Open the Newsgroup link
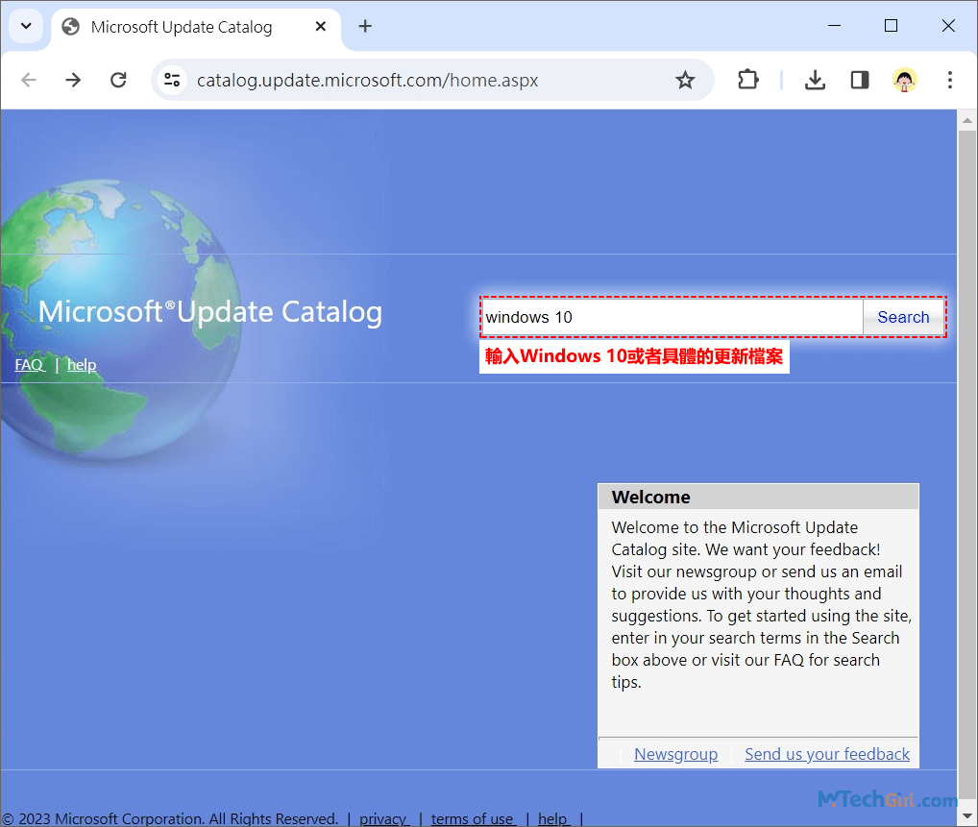 click(675, 754)
